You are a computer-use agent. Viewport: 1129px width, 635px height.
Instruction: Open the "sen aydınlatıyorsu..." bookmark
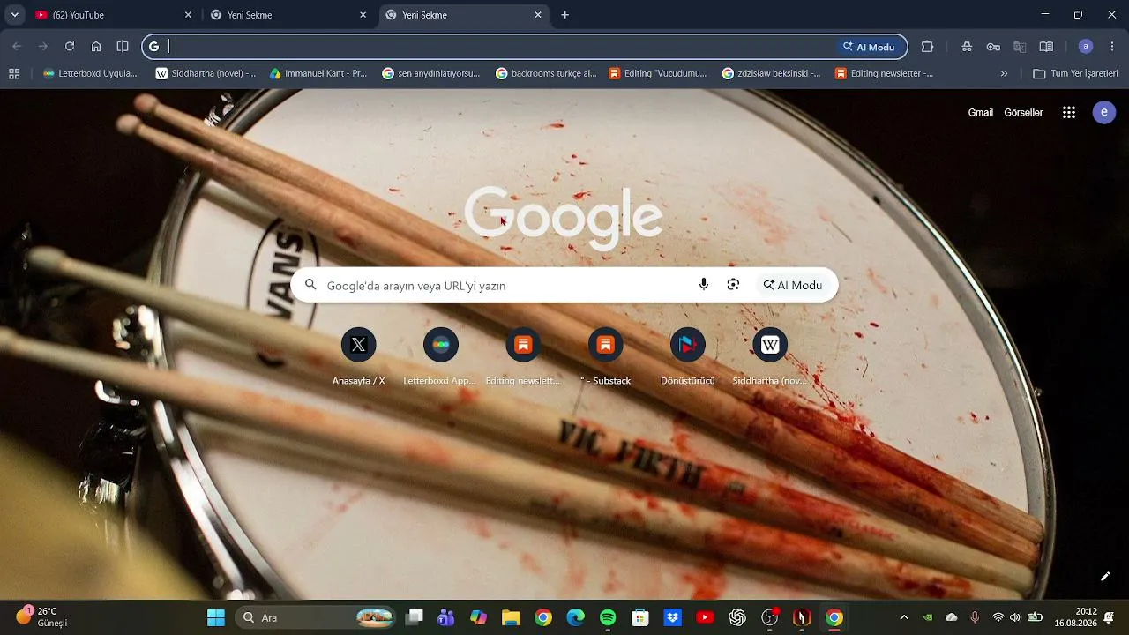(431, 74)
